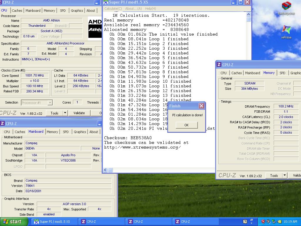Click the CAS# Latency 2.0 clocks value

click(286, 117)
